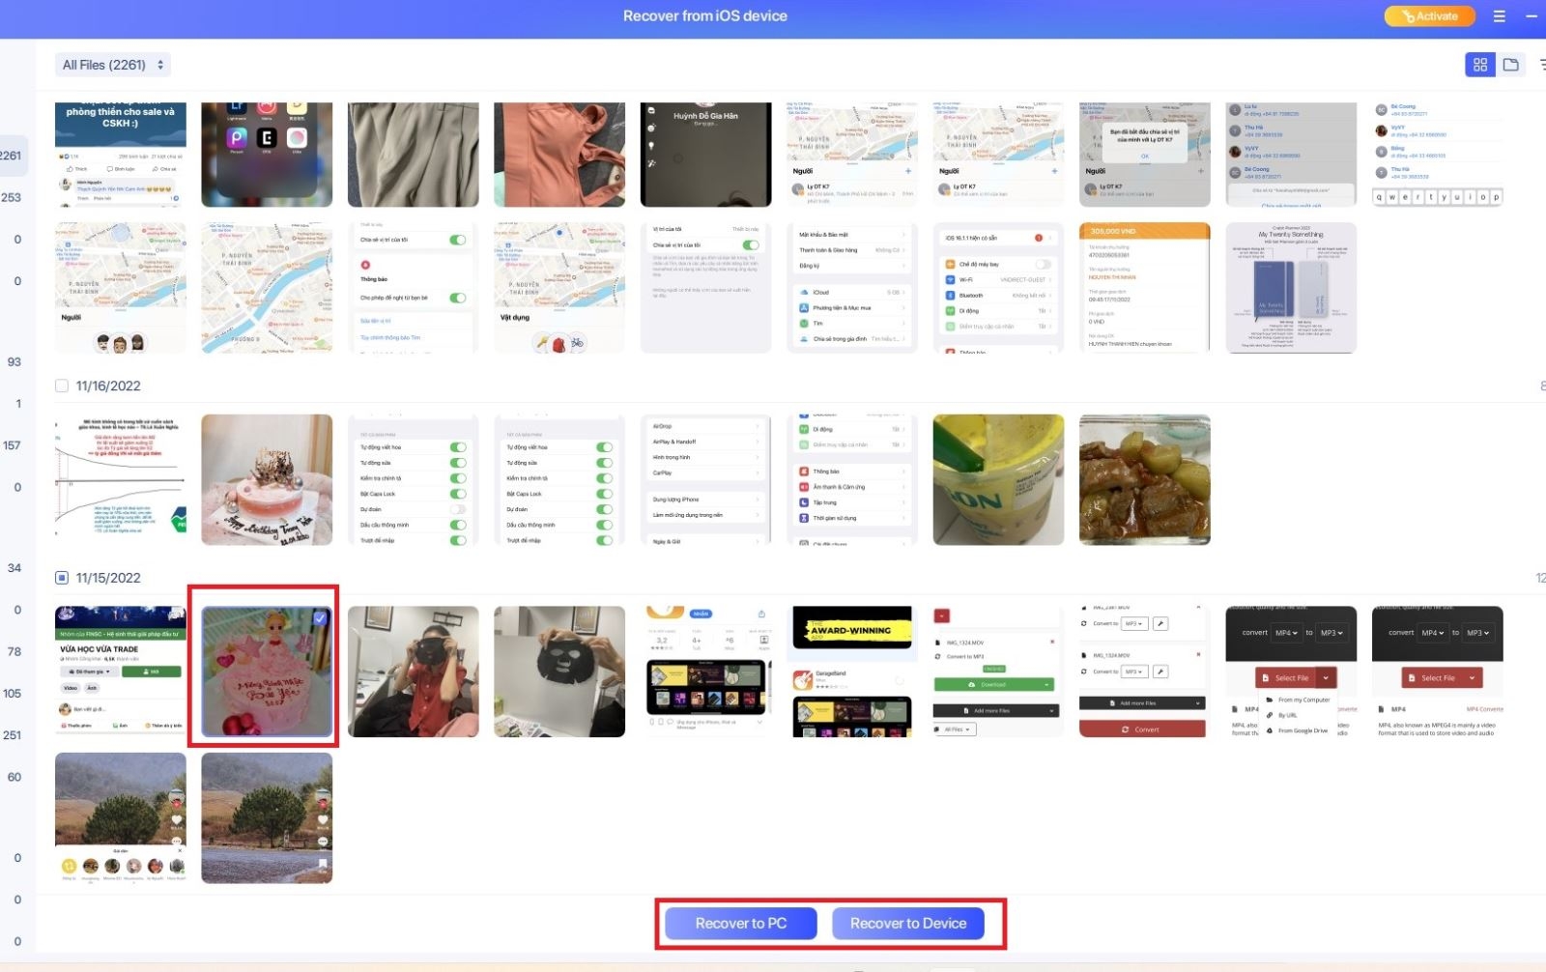The height and width of the screenshot is (972, 1546).
Task: Select the Facebook post about sale và CSKH
Action: tap(121, 155)
